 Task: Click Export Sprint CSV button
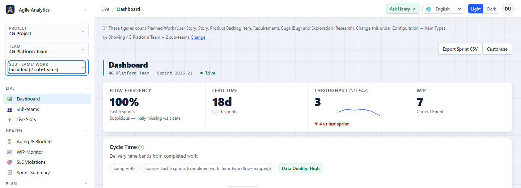[460, 49]
